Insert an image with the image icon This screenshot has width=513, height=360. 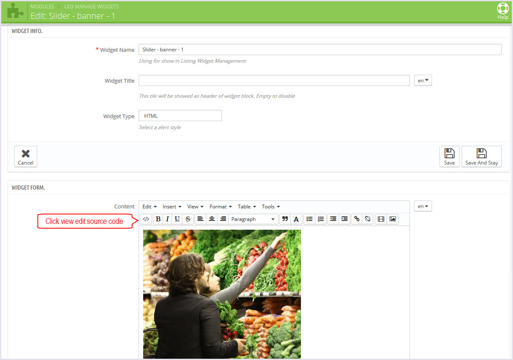[x=392, y=219]
